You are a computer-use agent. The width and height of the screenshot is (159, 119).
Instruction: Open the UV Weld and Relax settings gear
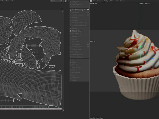pos(88,15)
